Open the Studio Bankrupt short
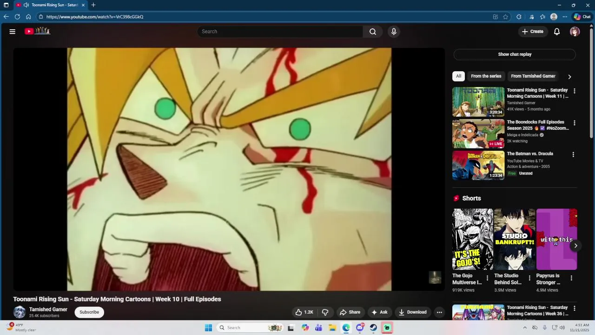 pos(515,239)
